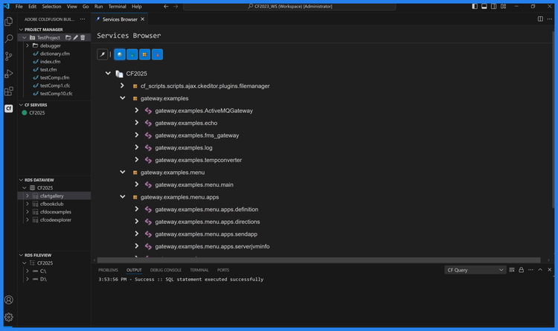This screenshot has height=331, width=558.
Task: Click the horizontal scrollbar in Services Browser
Action: coord(320,260)
